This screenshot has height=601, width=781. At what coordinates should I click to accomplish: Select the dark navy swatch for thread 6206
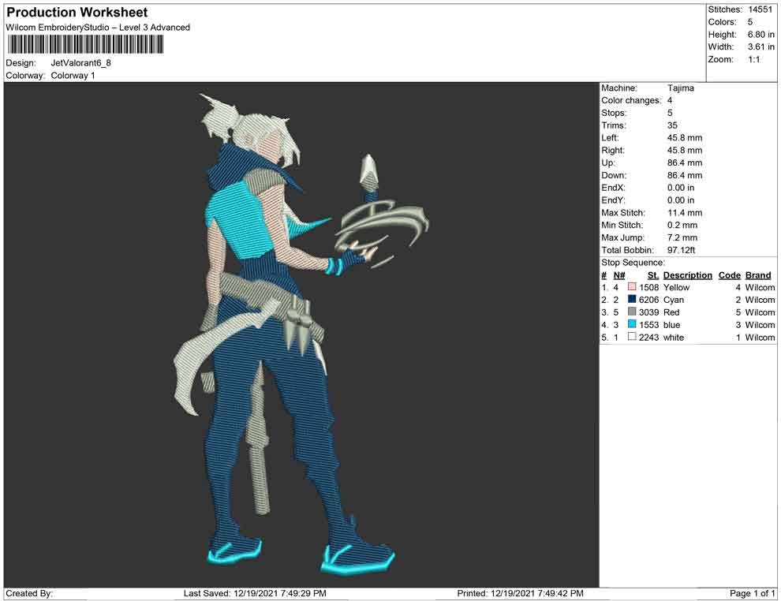(x=632, y=300)
